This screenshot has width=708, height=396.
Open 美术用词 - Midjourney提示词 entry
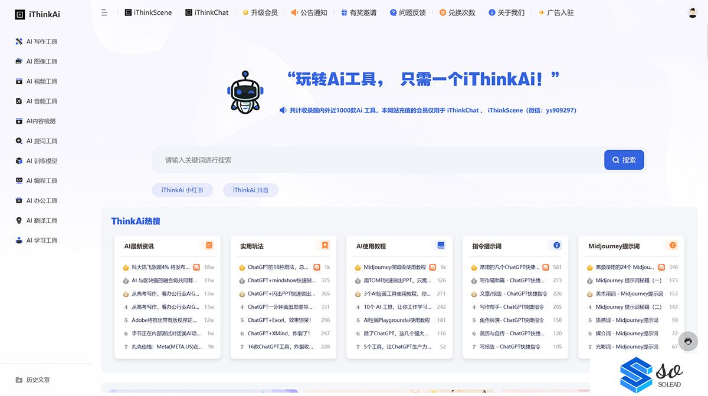click(x=630, y=293)
